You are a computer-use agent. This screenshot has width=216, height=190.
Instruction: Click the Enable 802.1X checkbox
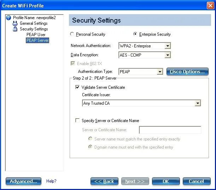pyautogui.click(x=73, y=63)
